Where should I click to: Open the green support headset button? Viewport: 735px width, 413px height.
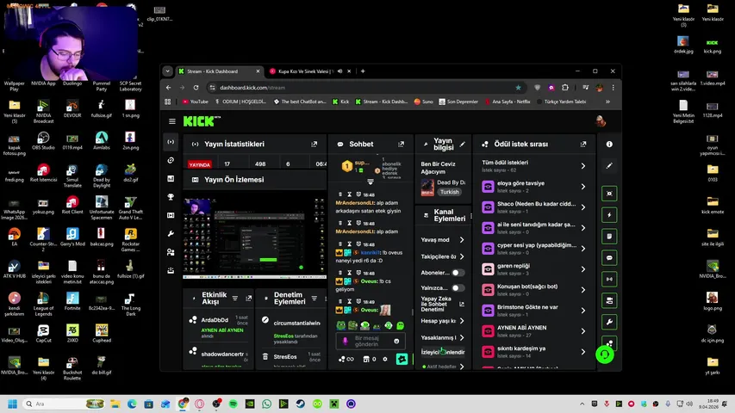[x=605, y=354]
